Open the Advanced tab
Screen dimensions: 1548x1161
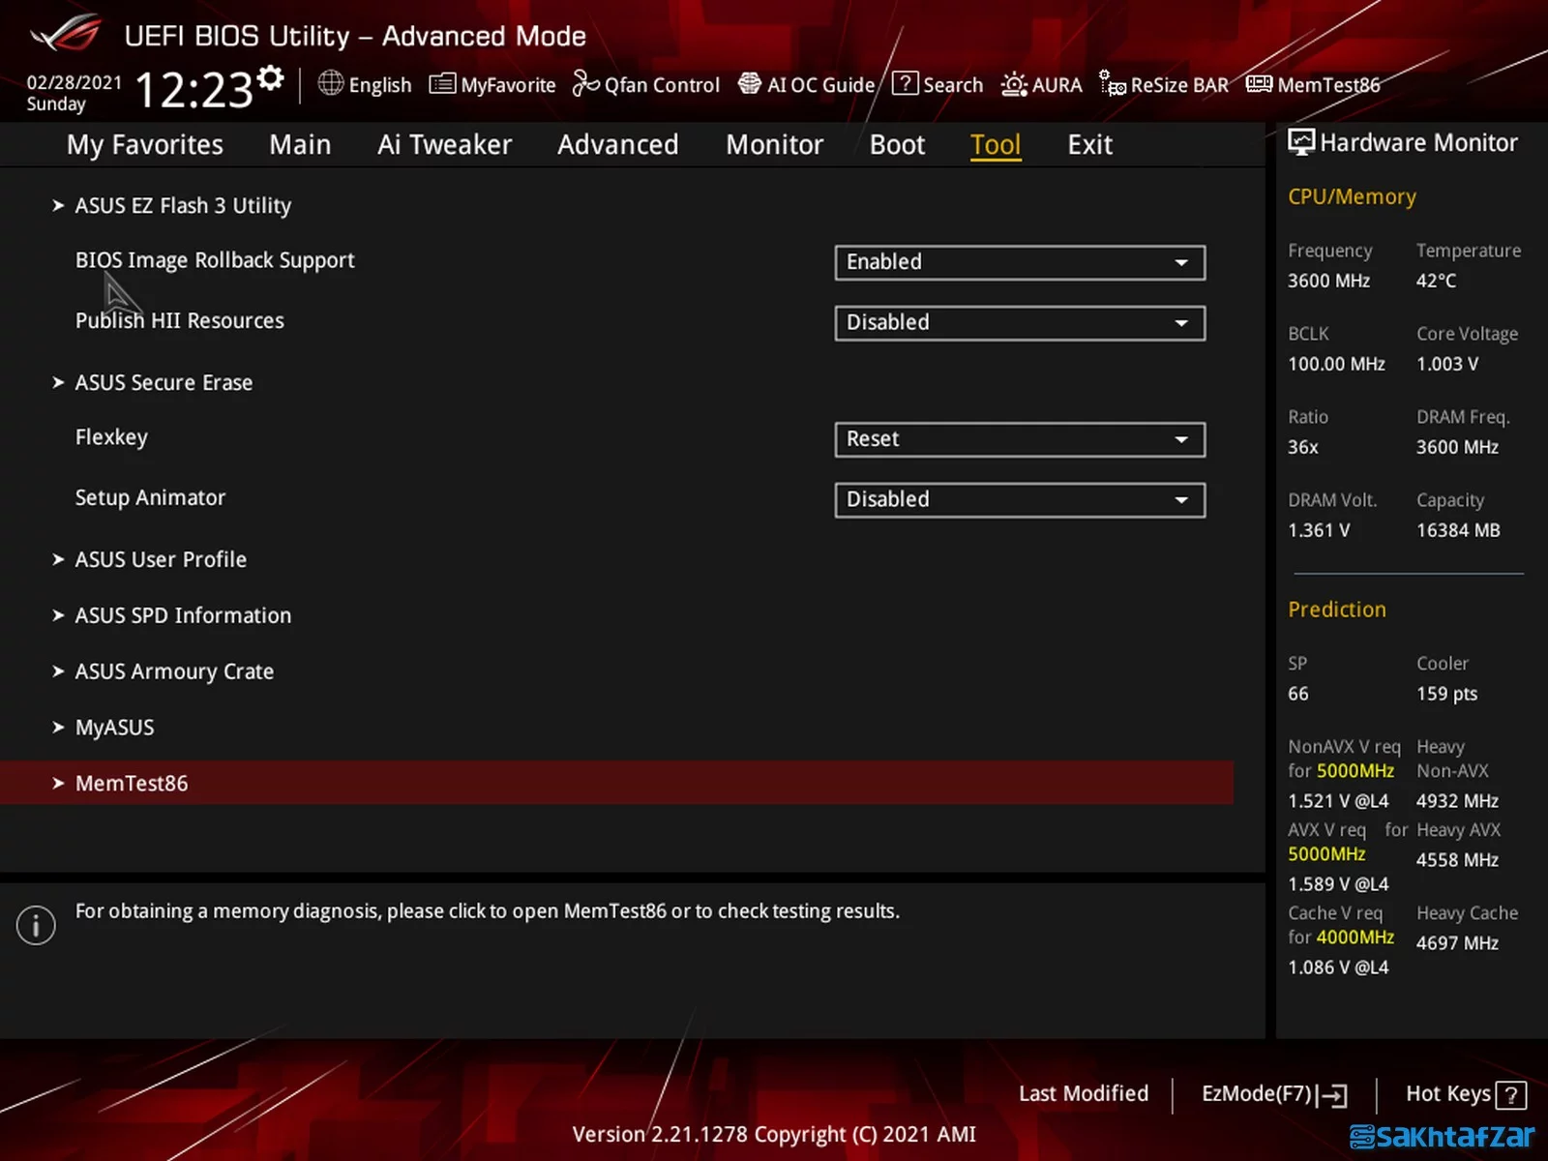[617, 145]
